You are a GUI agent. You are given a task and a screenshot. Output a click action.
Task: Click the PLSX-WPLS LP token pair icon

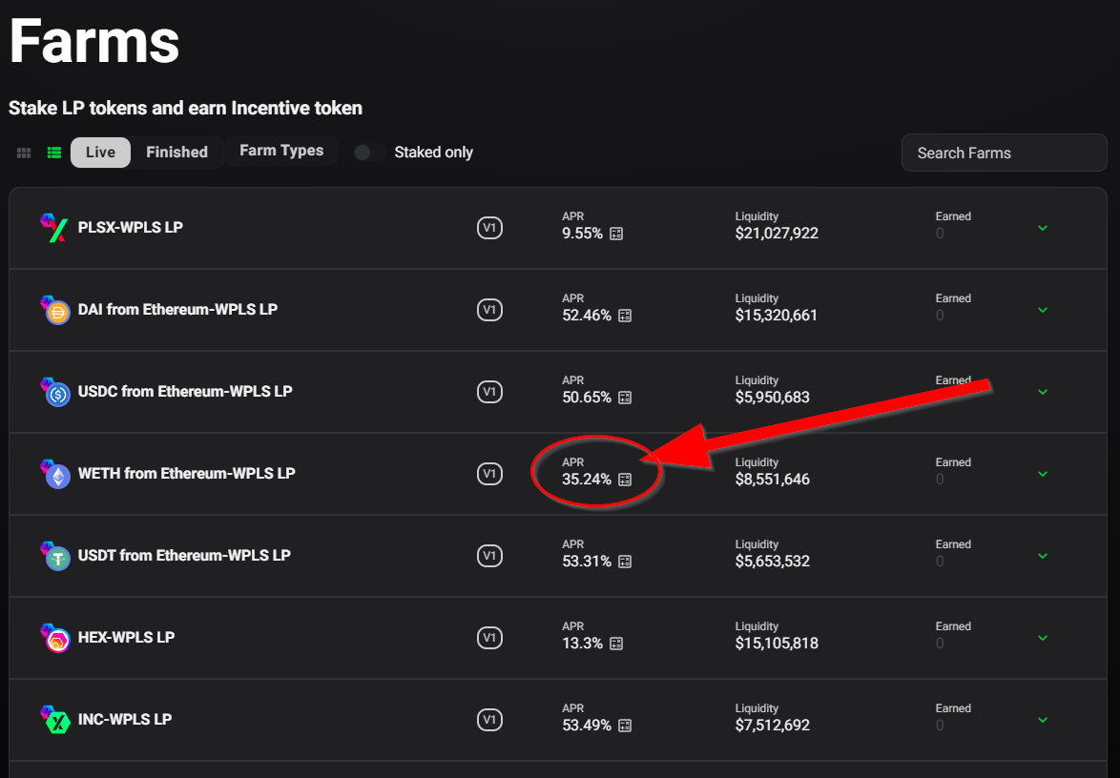pyautogui.click(x=54, y=228)
